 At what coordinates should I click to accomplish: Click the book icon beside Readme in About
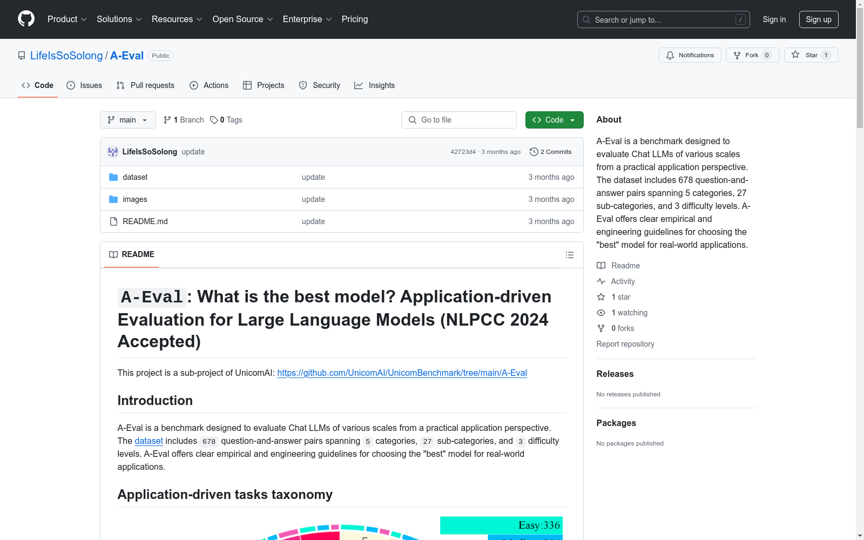coord(601,266)
